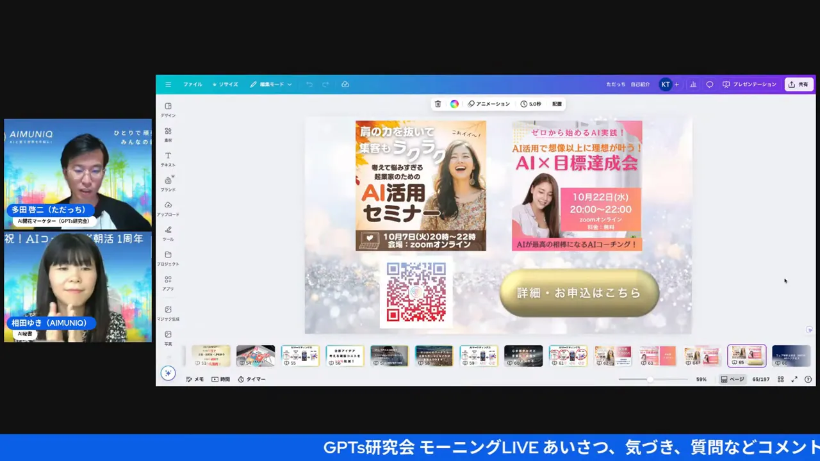
Task: Select the テキスト text tool
Action: 168,159
